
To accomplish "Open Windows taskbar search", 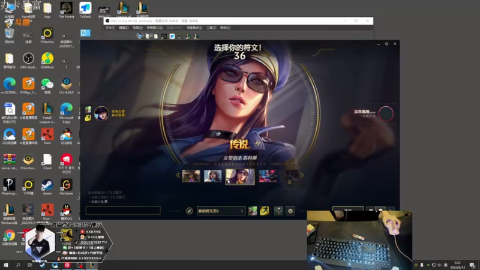I will pyautogui.click(x=18, y=265).
